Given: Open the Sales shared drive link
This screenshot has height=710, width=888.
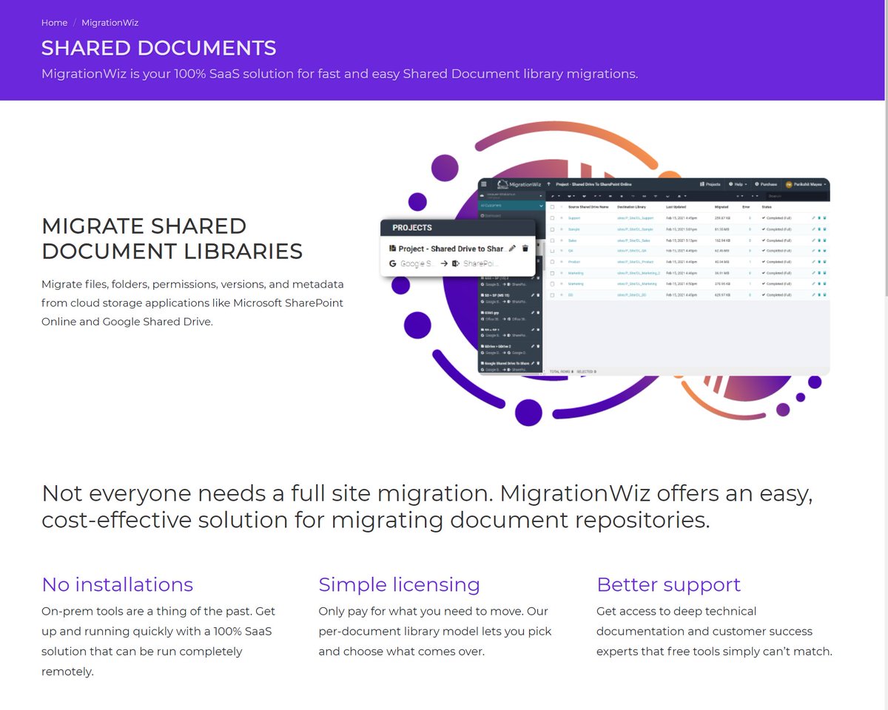Looking at the screenshot, I should click(572, 240).
